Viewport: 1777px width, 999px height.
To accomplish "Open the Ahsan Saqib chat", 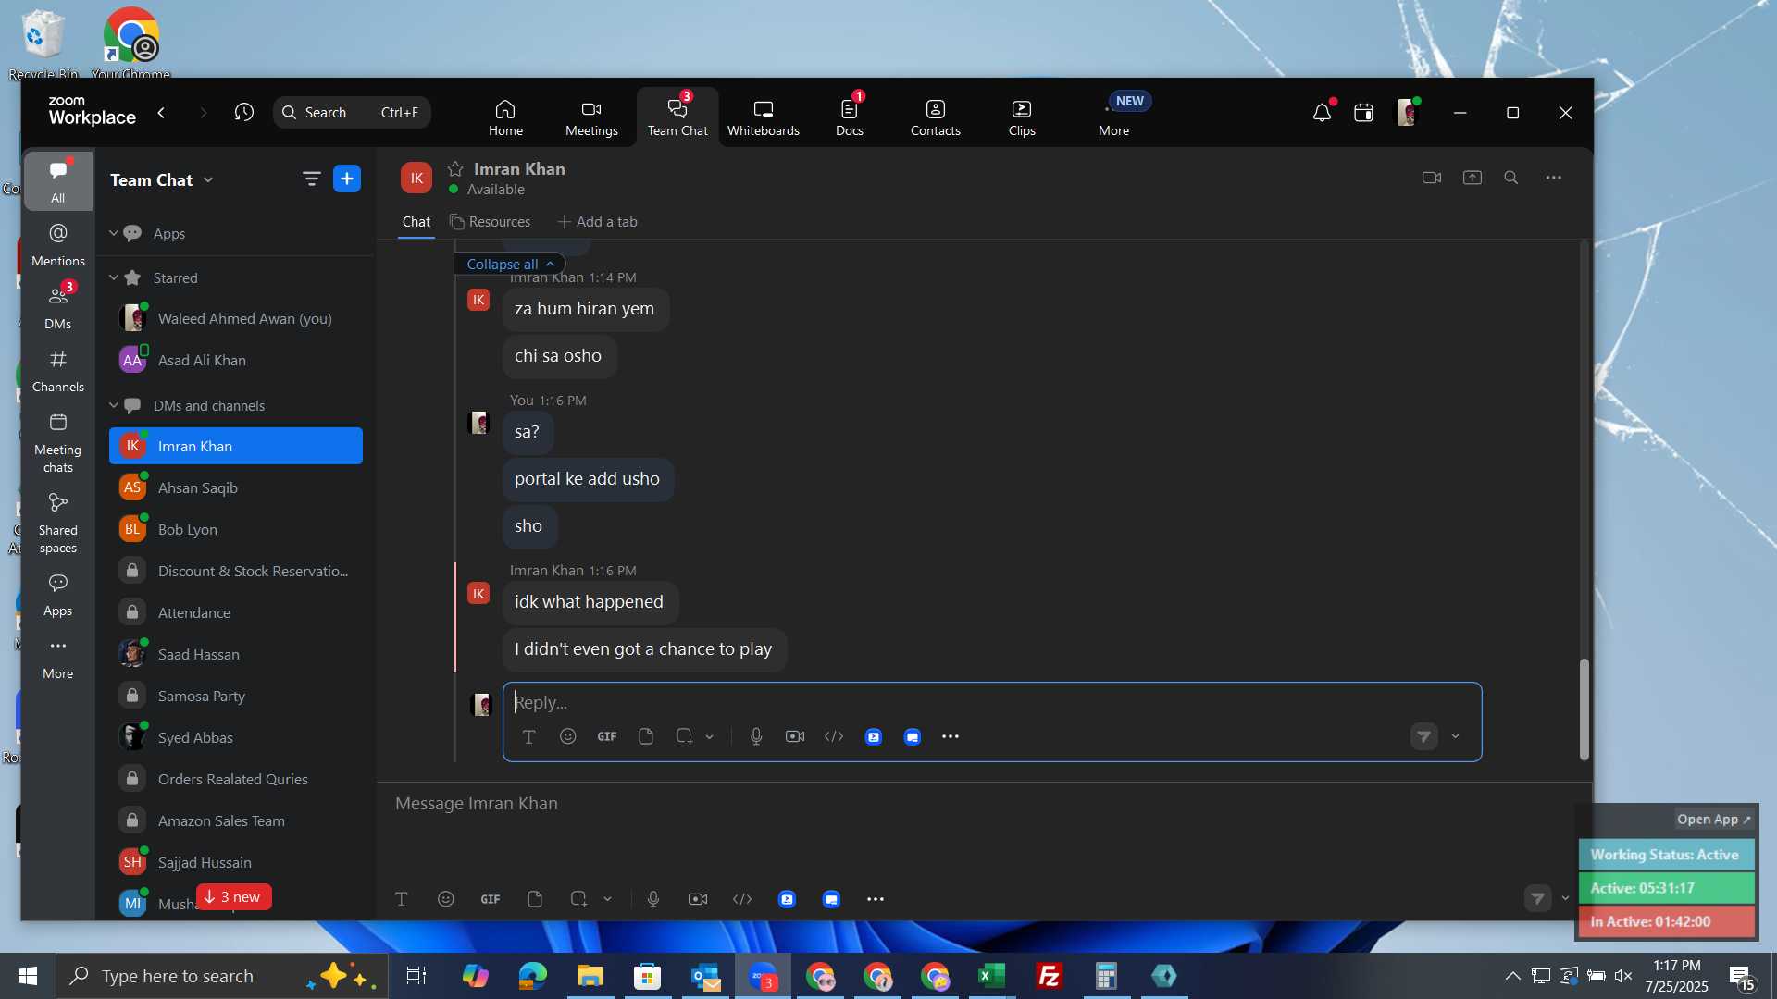I will pyautogui.click(x=236, y=487).
